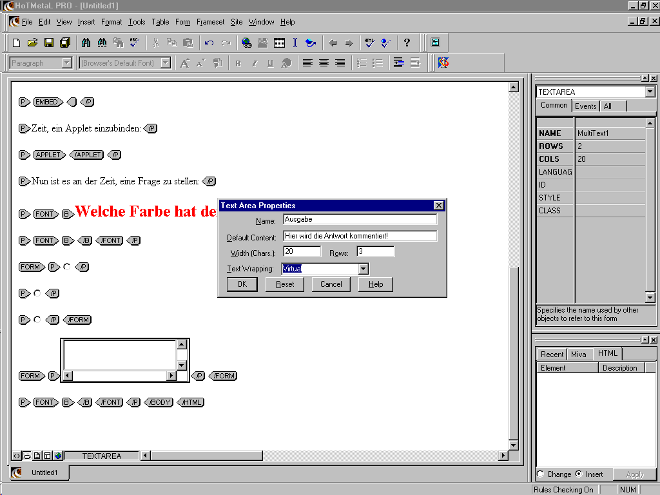
Task: Open the TEXTAREA element dropdown
Action: [650, 92]
